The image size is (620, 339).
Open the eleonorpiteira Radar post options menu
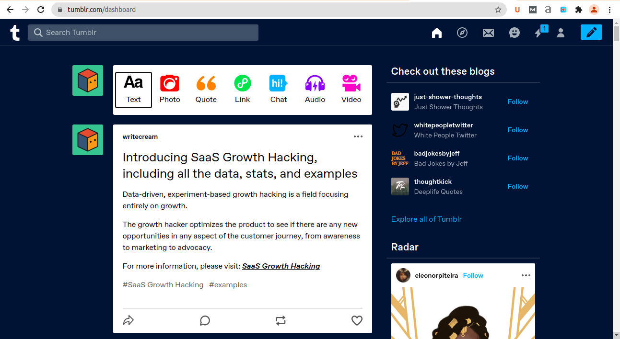pos(526,275)
